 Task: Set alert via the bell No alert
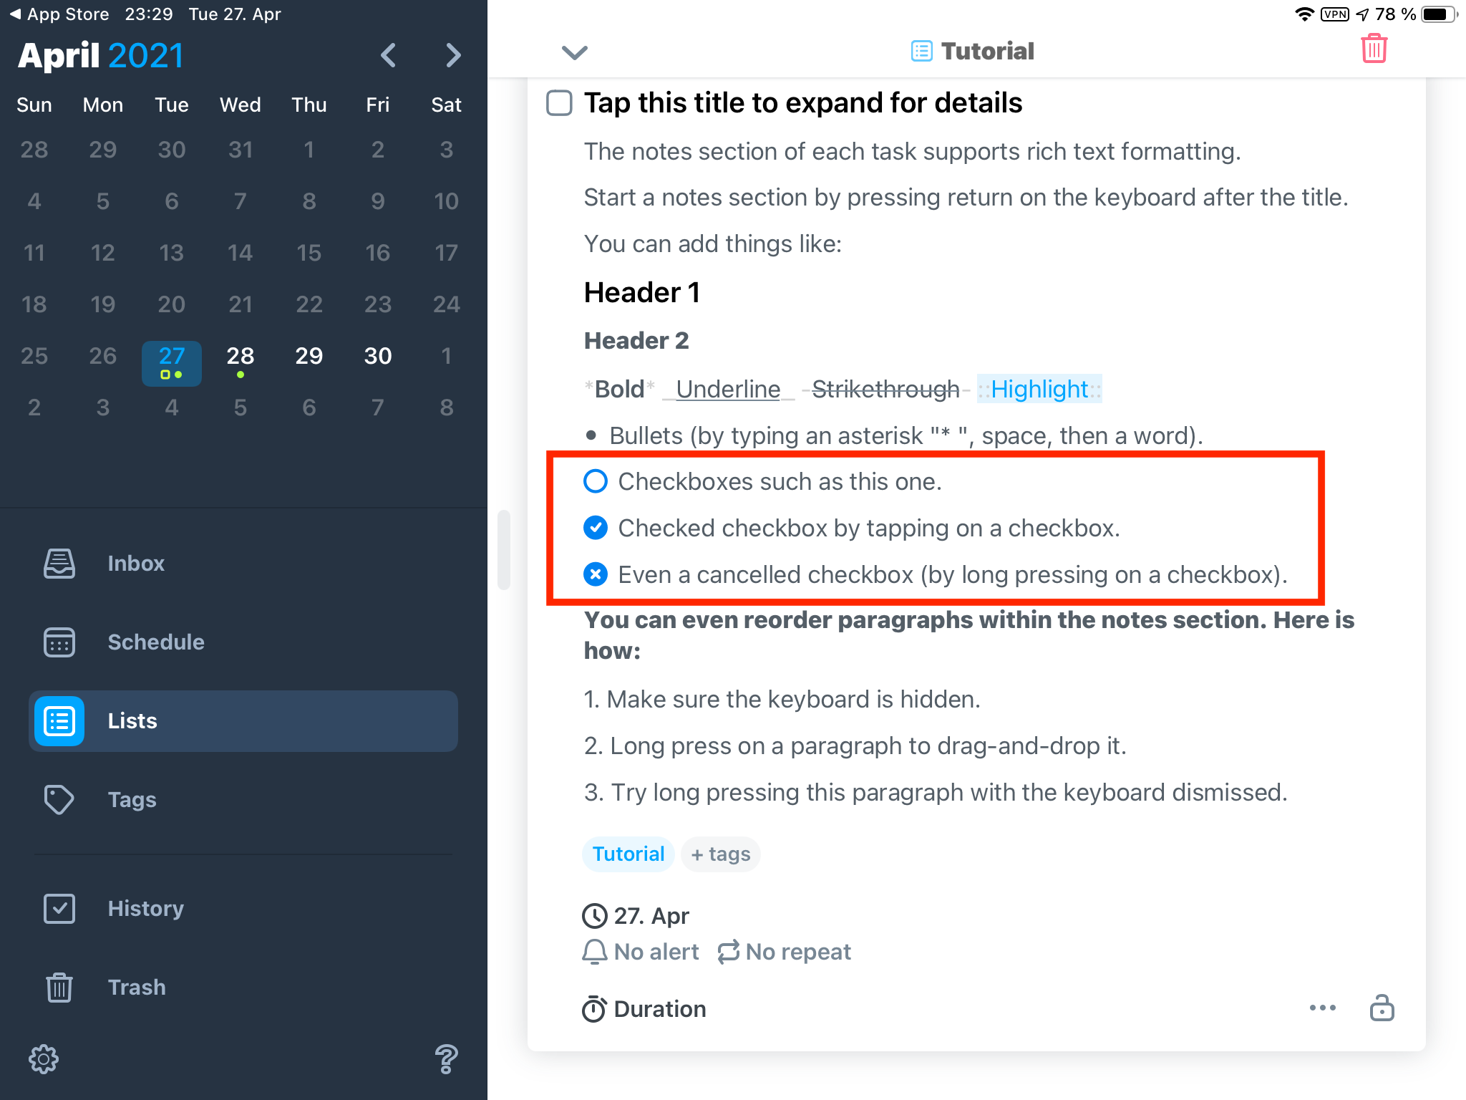pyautogui.click(x=641, y=952)
